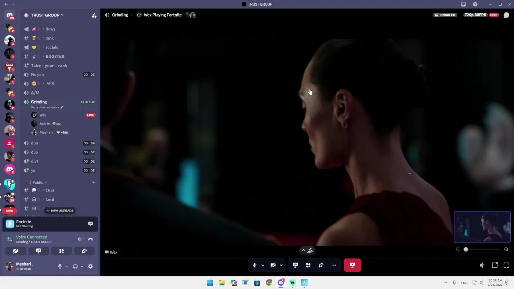Join the AFK voice channel
The height and width of the screenshot is (289, 514).
click(59, 84)
